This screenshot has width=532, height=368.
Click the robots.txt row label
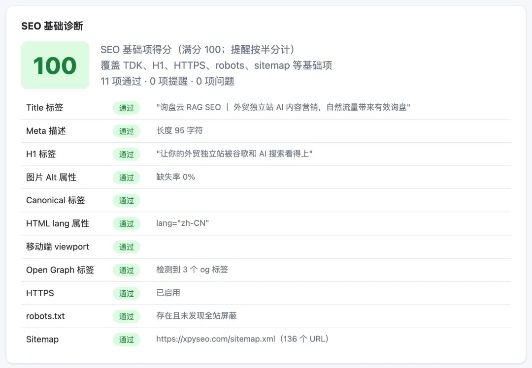(x=45, y=316)
